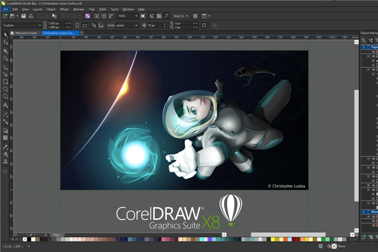Choose the Smart Fill tool
Viewport: 378px width, 252px height.
[5, 161]
